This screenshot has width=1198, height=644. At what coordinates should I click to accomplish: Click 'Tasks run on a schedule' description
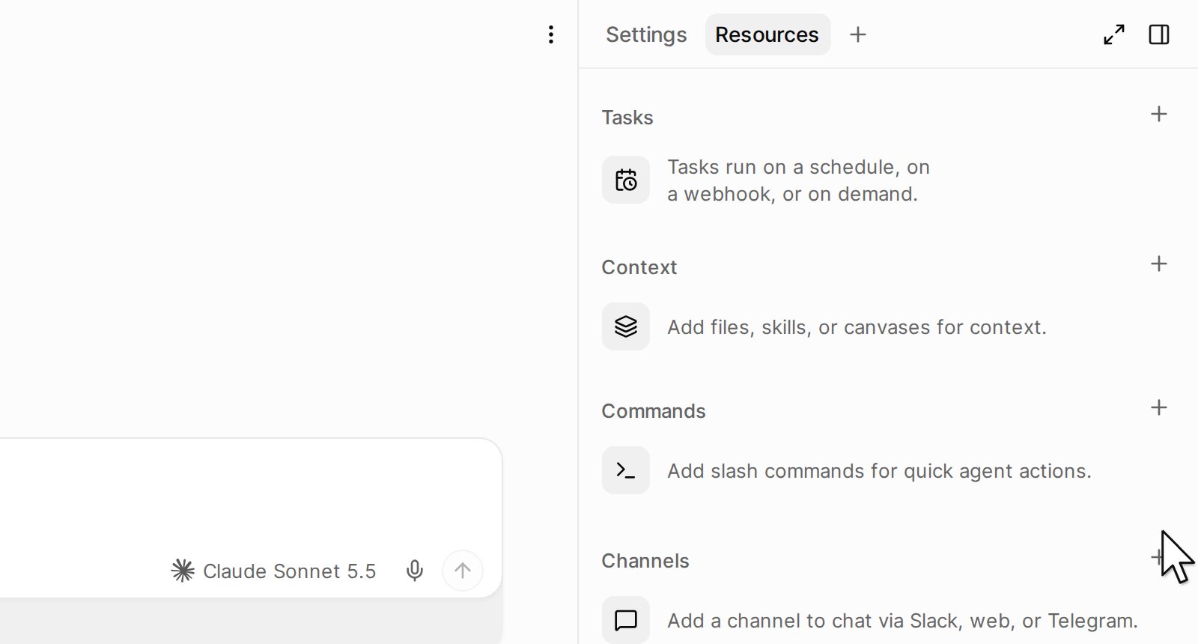coord(798,180)
